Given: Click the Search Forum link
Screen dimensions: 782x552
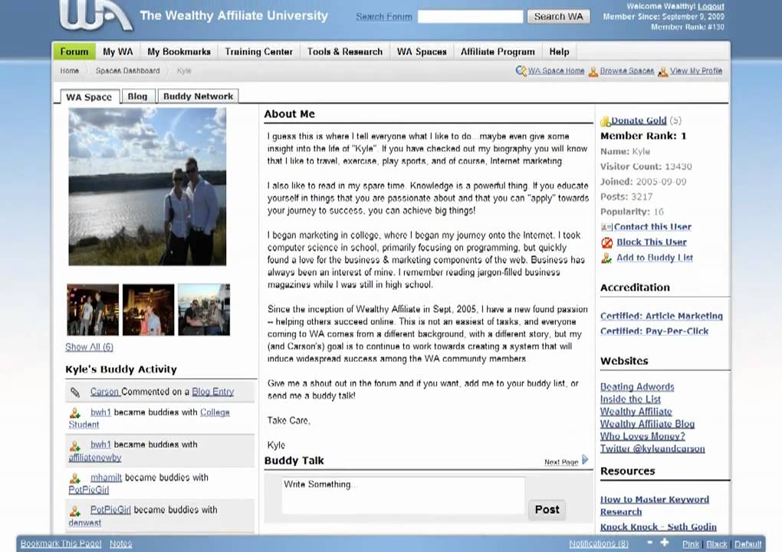Looking at the screenshot, I should pyautogui.click(x=384, y=16).
